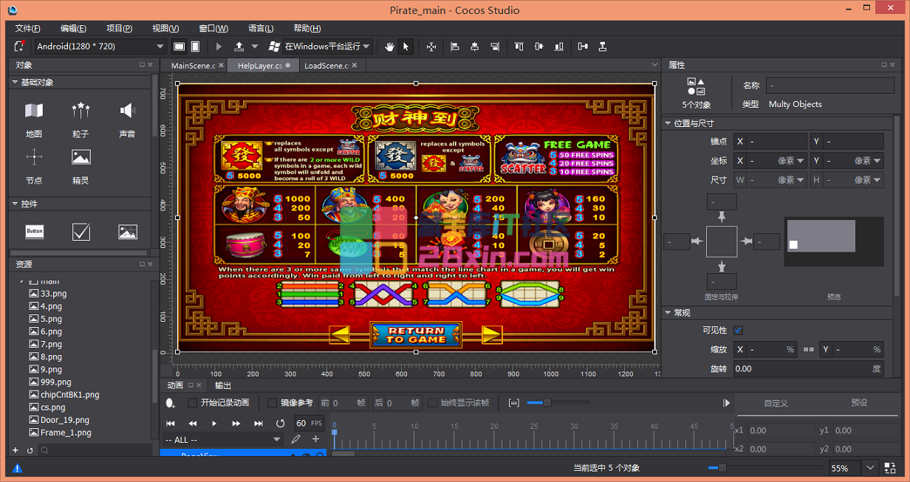
Task: Collapse the 常规 section
Action: (x=668, y=313)
